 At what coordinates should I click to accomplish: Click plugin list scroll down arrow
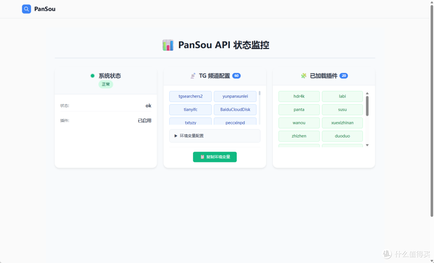coord(367,145)
